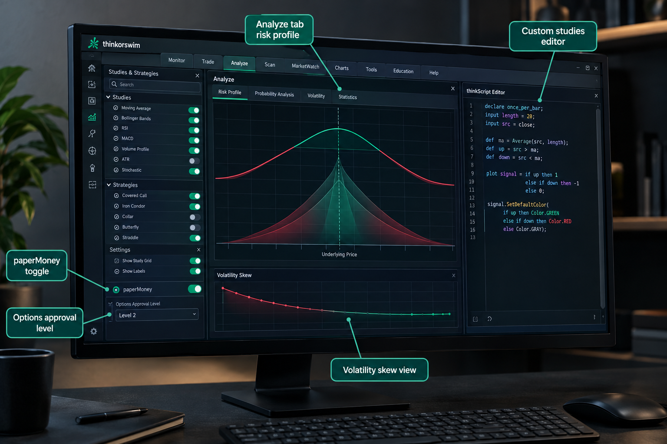
Task: Close the Volatility Skew panel
Action: coord(454,275)
